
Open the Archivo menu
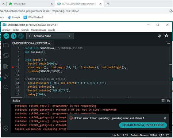[x=6, y=30]
